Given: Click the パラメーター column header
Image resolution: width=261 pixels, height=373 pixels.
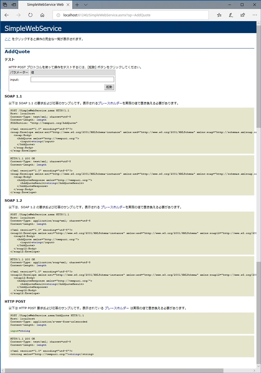Looking at the screenshot, I should tap(19, 73).
